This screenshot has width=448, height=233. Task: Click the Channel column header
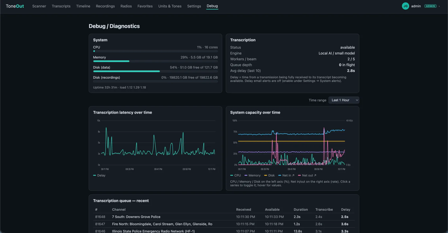[119, 210]
